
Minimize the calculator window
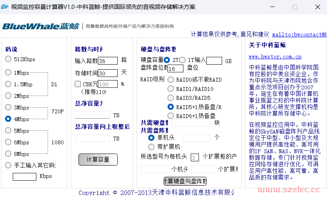pyautogui.click(x=272, y=7)
